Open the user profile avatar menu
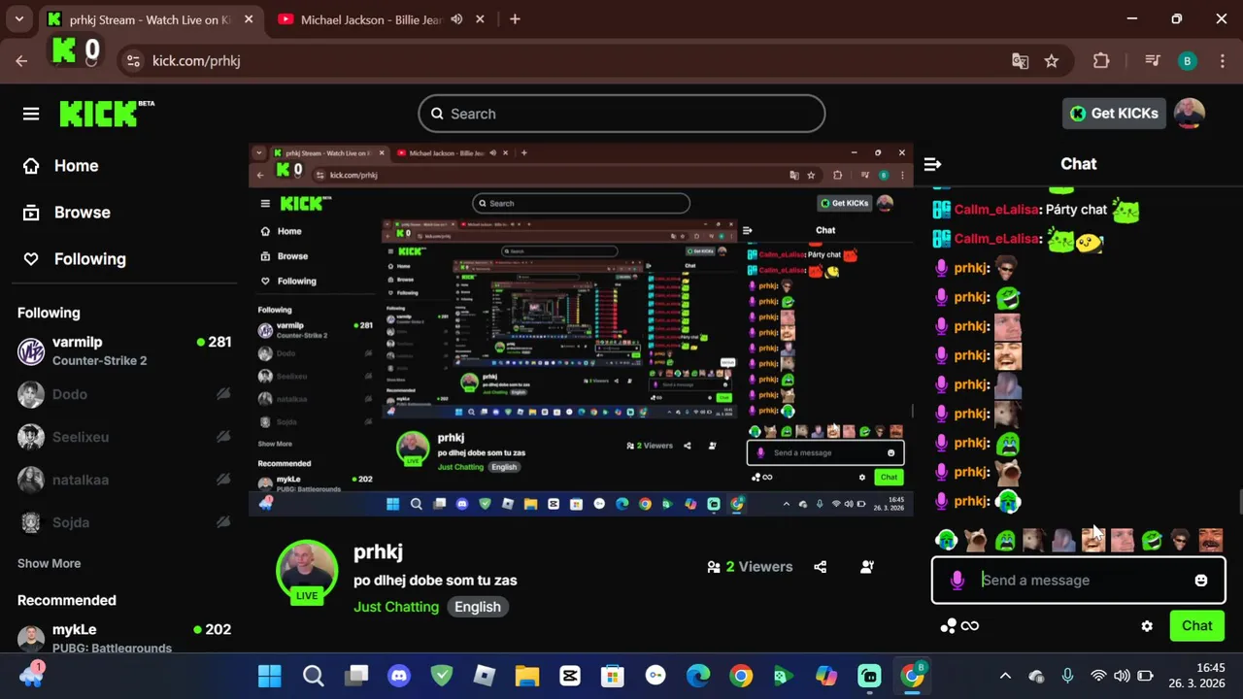 1190,114
